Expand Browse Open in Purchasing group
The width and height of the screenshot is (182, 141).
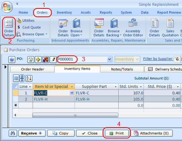click(32, 34)
